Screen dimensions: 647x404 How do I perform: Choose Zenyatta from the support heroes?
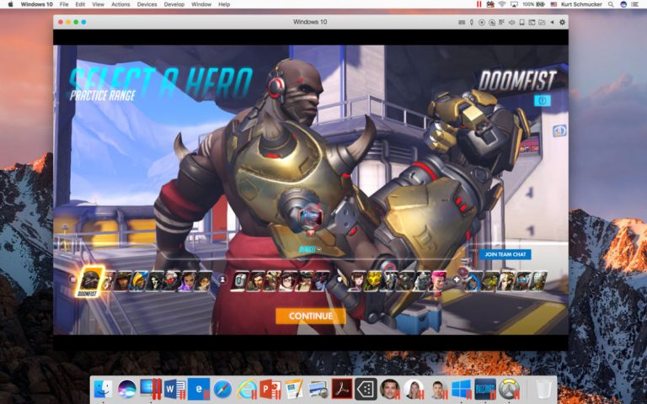[x=538, y=281]
